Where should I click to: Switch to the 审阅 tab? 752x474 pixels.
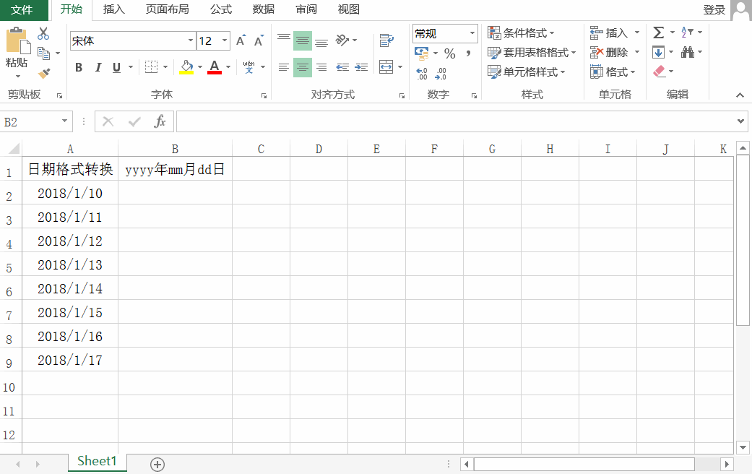[306, 9]
